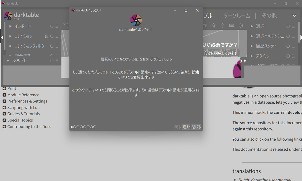Image resolution: width=302 pixels, height=181 pixels.
Task: Collapse left panel with the white arrow
Action: (x=2, y=37)
